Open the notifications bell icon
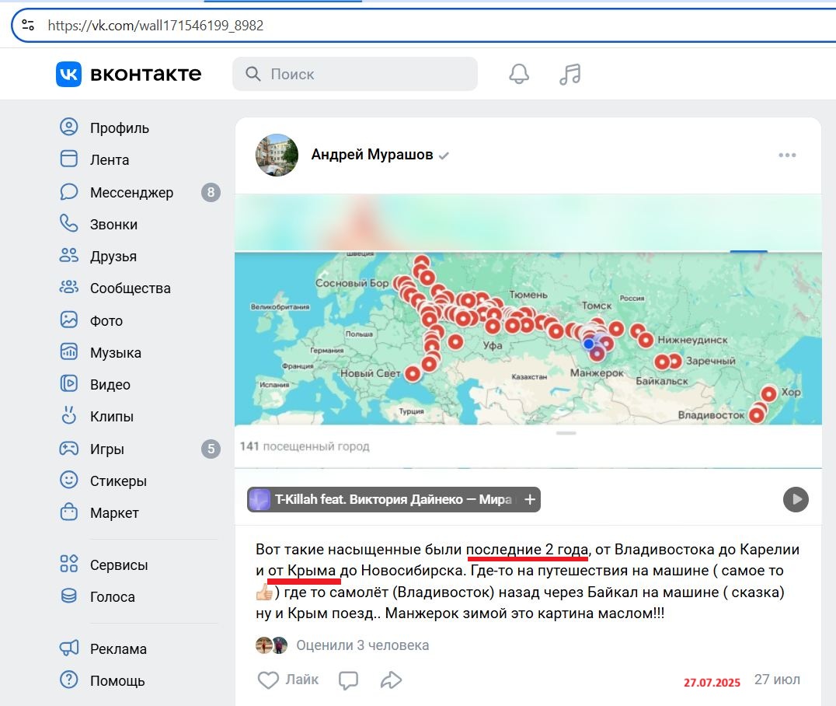Viewport: 836px width, 706px height. tap(519, 74)
